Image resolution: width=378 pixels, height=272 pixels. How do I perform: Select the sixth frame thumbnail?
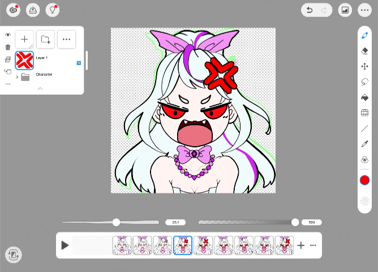click(223, 245)
